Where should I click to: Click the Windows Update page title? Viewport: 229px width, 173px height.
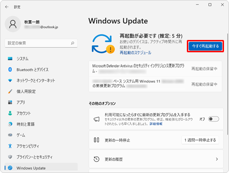pyautogui.click(x=118, y=21)
